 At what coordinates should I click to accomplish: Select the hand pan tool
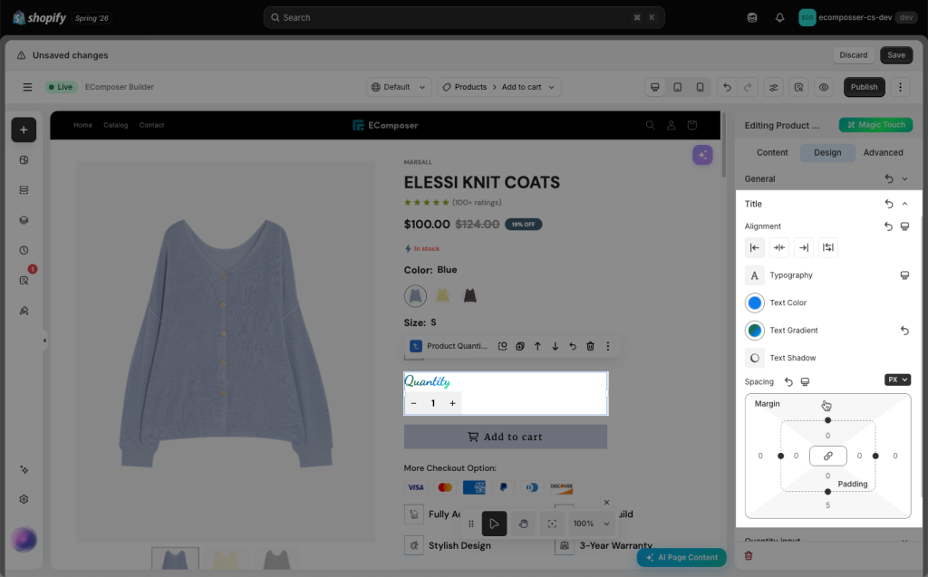pyautogui.click(x=523, y=524)
